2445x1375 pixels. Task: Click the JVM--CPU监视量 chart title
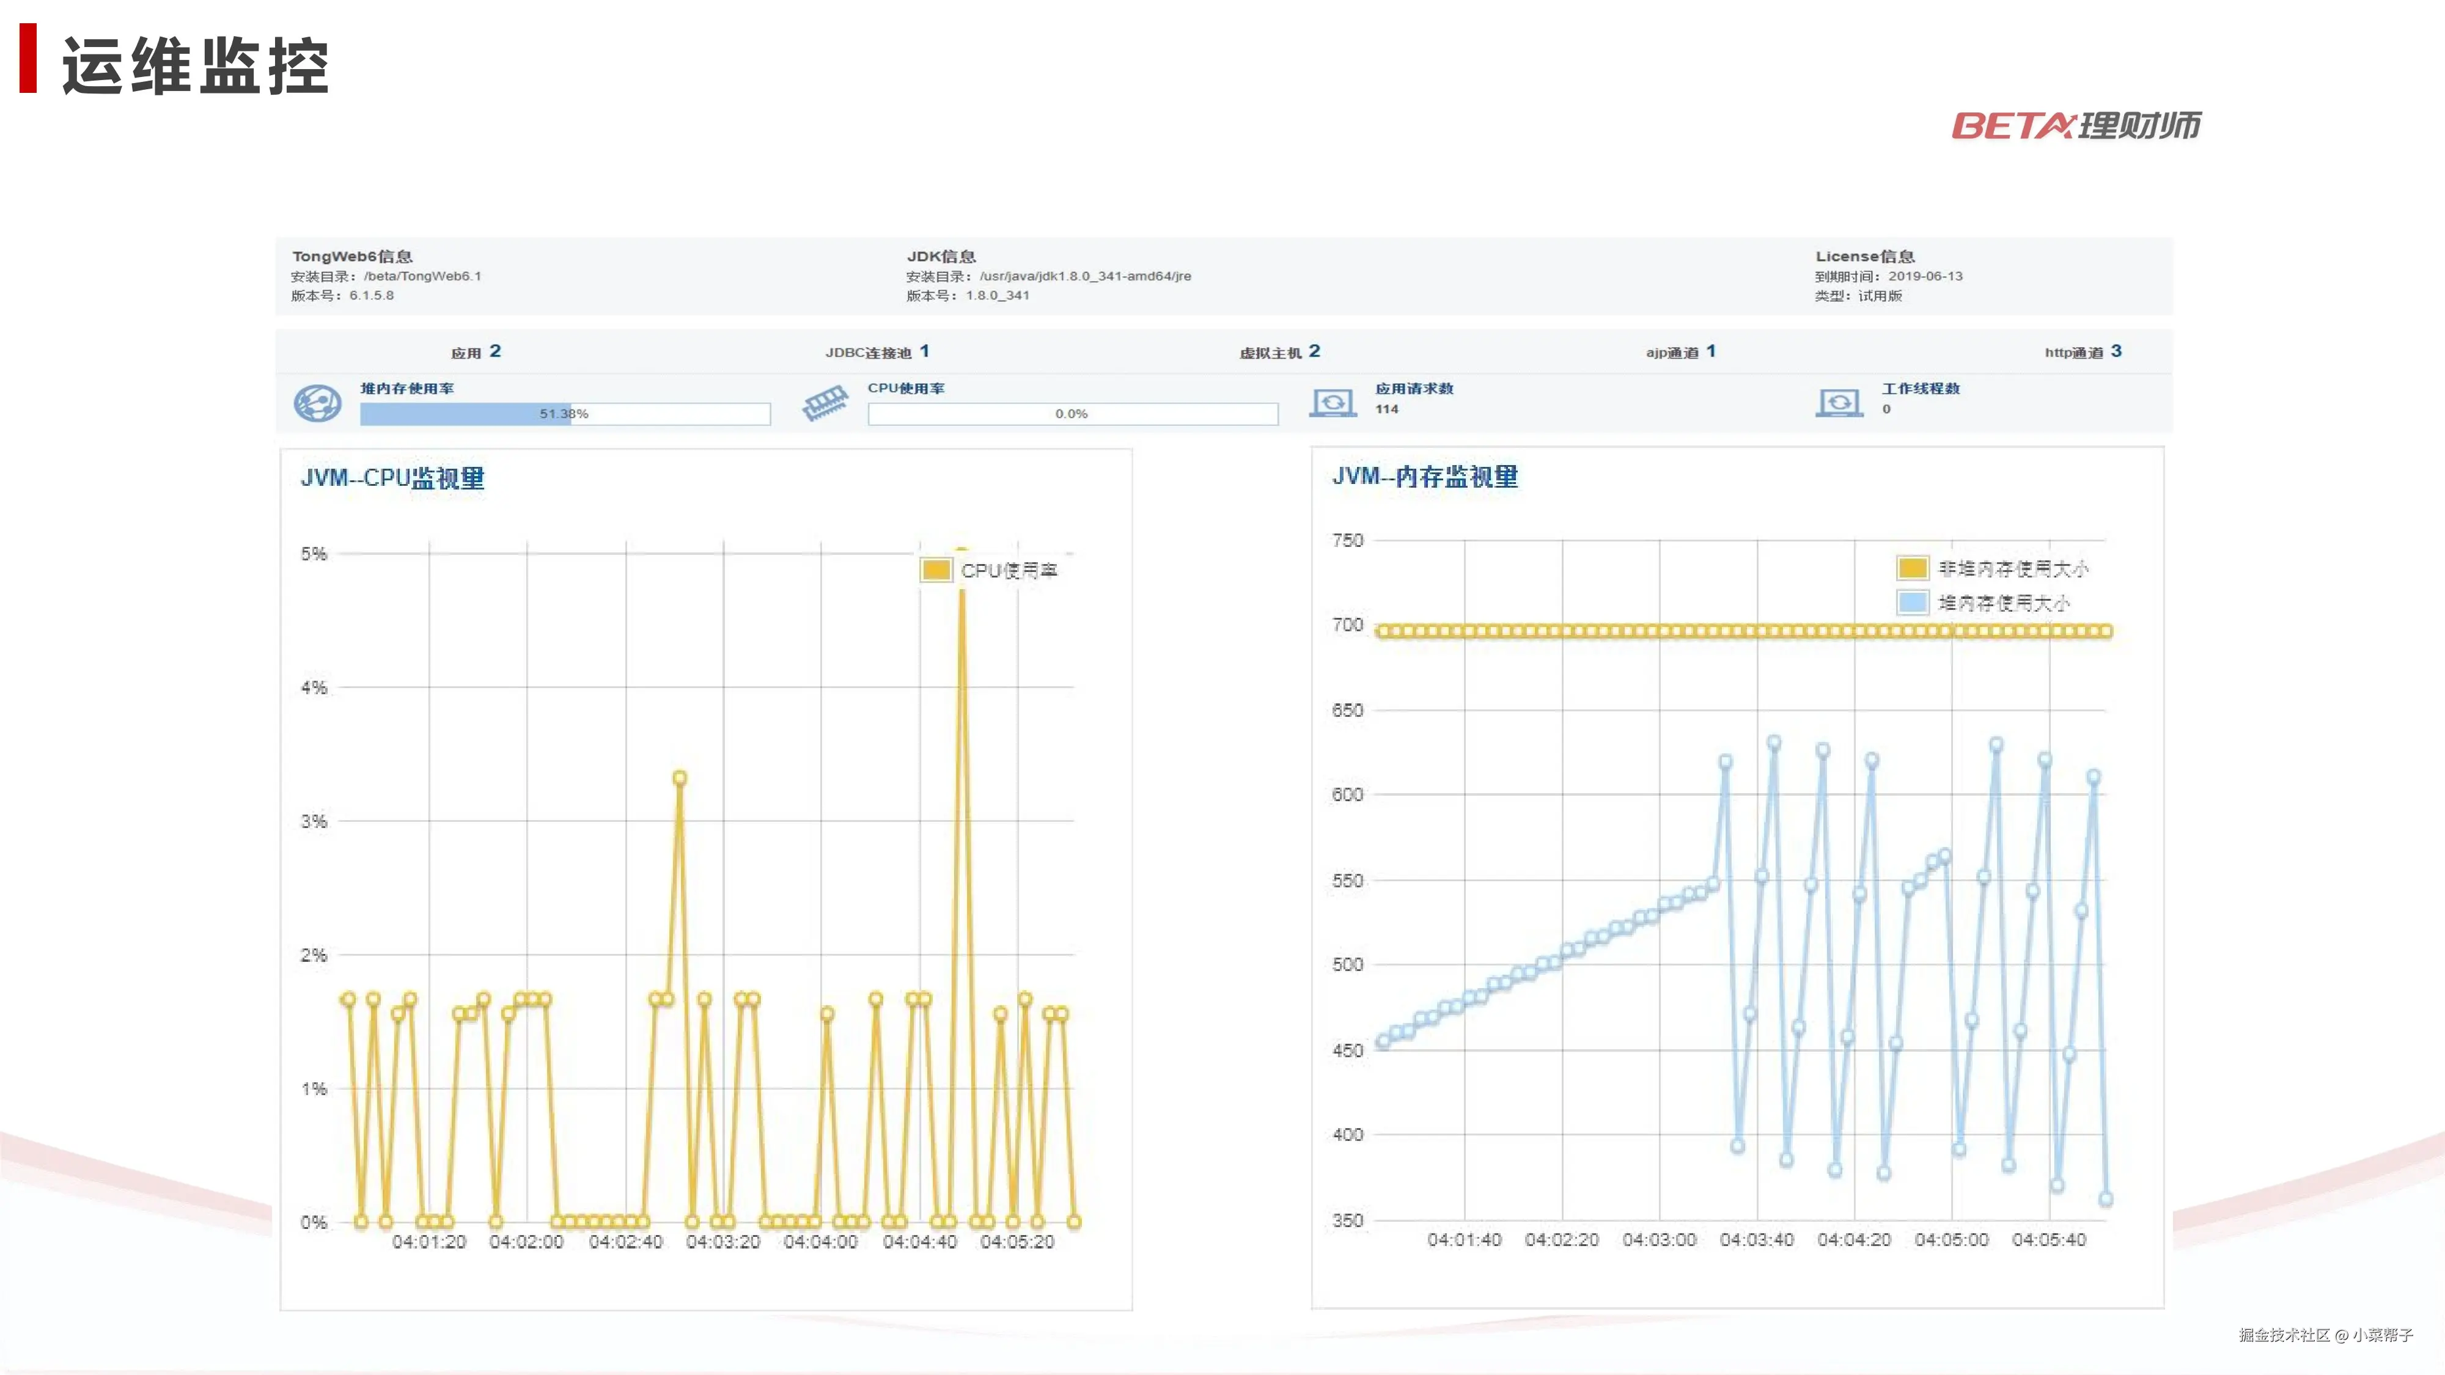click(x=392, y=477)
